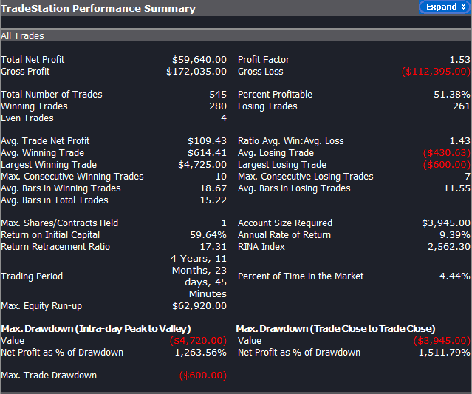Select Max. Drawdown (Trade Close to Trade Close) heading
Viewport: 472px width, 394px height.
click(335, 329)
